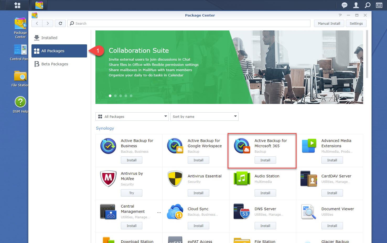Viewport: 387px width, 243px height.
Task: Open the notifications chat bubble icon
Action: coord(345,5)
